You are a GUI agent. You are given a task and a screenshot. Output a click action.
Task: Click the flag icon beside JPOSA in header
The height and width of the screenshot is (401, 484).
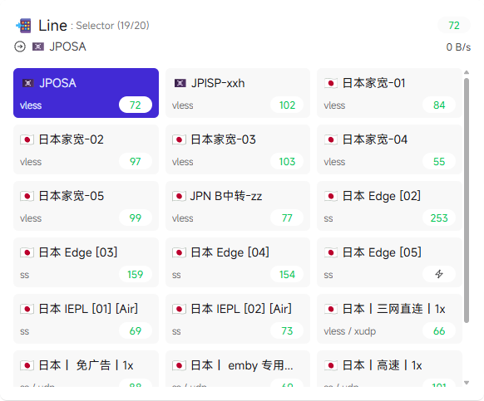pyautogui.click(x=38, y=46)
